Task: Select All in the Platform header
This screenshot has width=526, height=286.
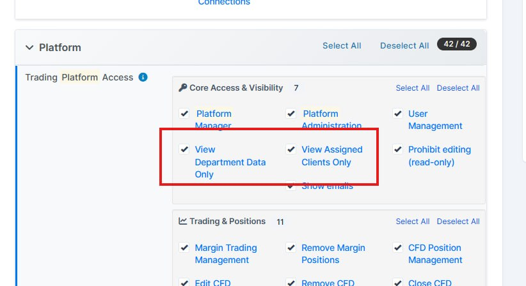Action: coord(342,46)
